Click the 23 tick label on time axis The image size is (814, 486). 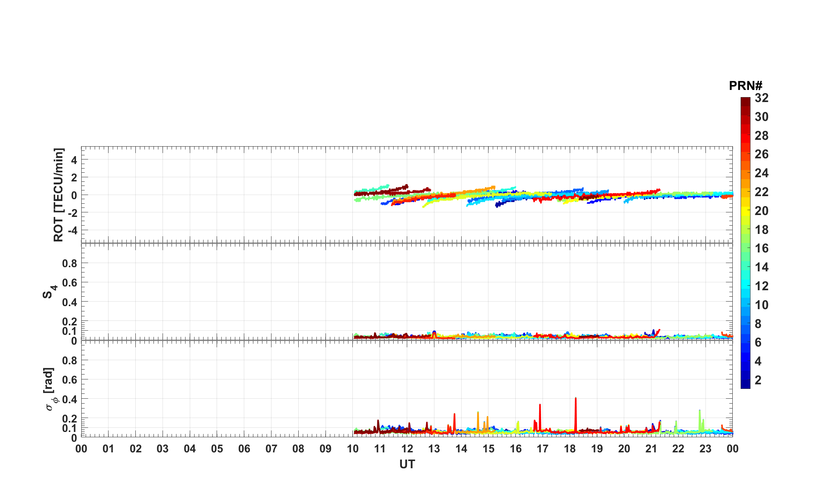705,449
